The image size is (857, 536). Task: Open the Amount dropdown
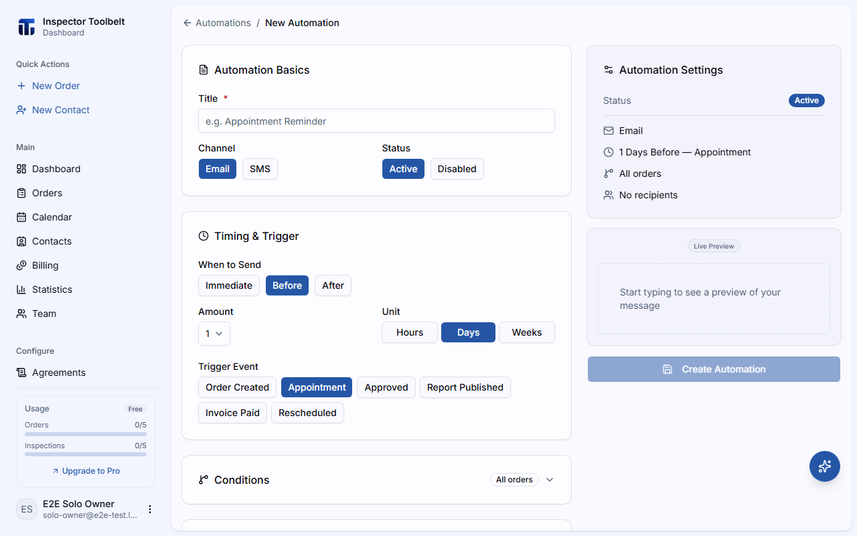(x=214, y=334)
